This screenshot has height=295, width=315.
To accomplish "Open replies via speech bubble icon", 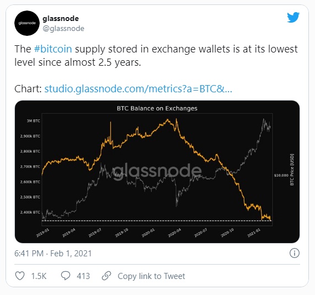I will pos(66,276).
